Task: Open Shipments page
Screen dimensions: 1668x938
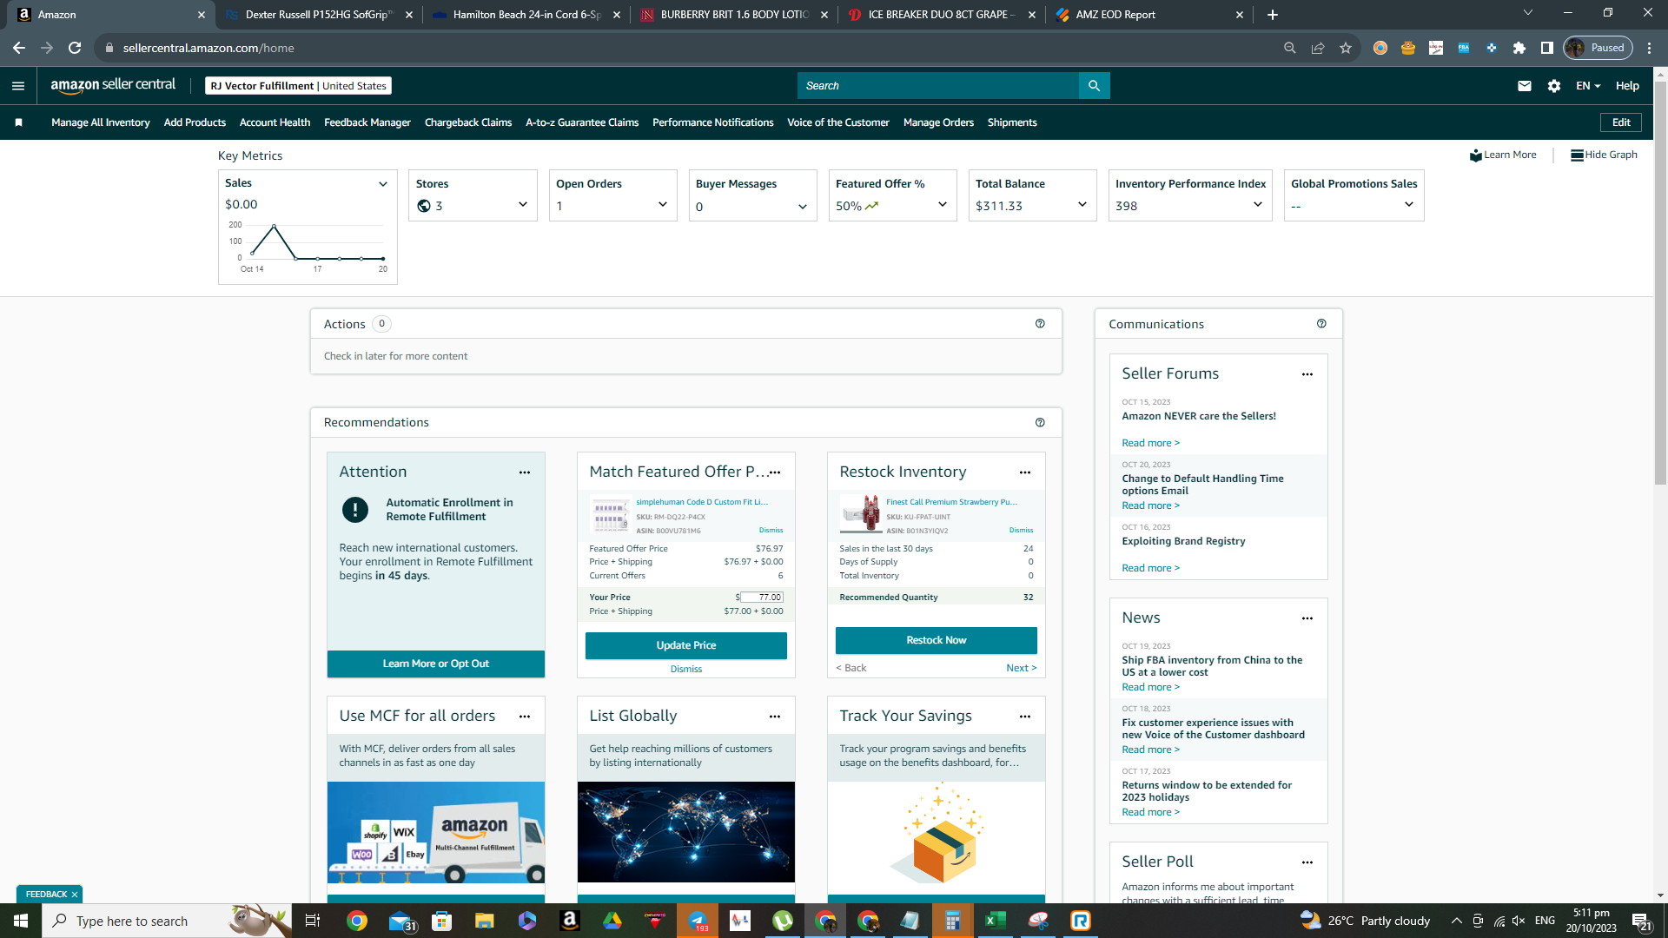Action: pos(1012,122)
